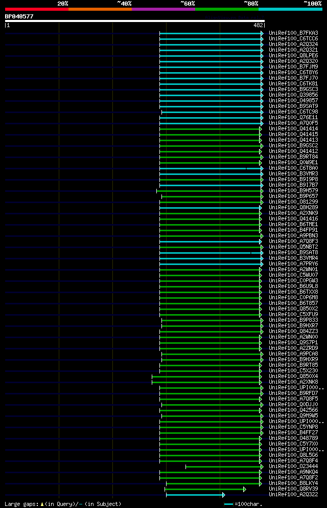Click the orange segment of the identity color scale

[100, 9]
